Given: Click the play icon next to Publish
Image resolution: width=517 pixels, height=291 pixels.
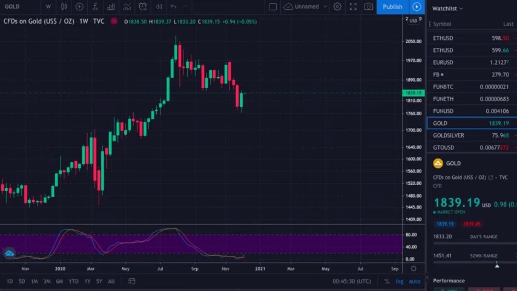Looking at the screenshot, I should (416, 6).
